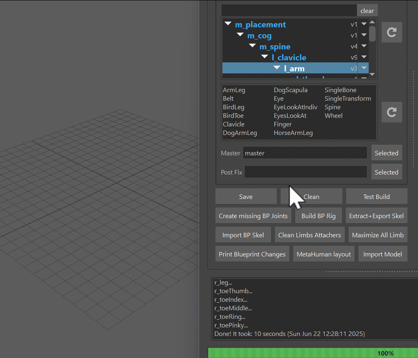
Task: Click the Selected button in the Master row
Action: tap(387, 153)
